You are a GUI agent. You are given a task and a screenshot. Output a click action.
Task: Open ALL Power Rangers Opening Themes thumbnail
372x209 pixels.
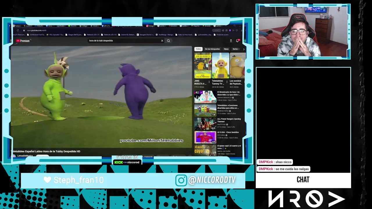coord(205,124)
